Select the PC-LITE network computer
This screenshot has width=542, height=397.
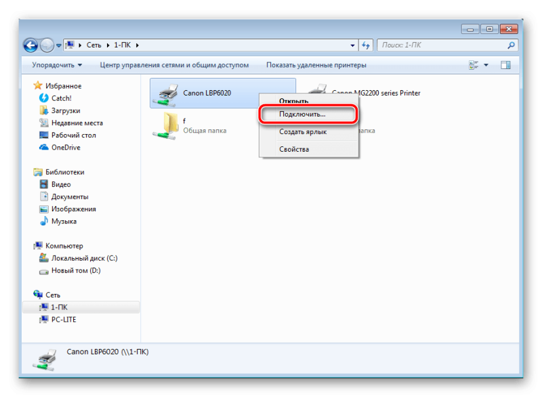tap(64, 320)
